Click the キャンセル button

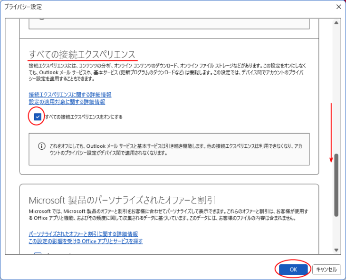coord(327,270)
